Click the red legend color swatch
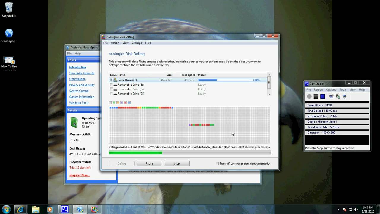380x214 pixels. 125,103
